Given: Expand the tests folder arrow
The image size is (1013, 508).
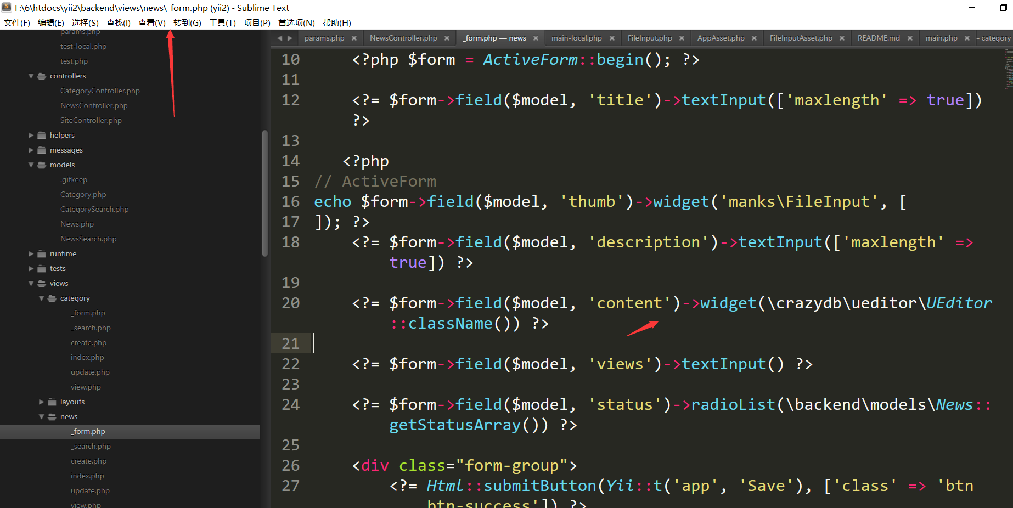Looking at the screenshot, I should coord(31,269).
